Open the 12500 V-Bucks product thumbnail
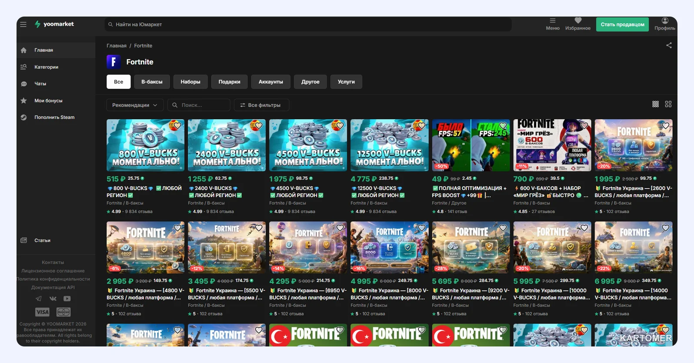Viewport: 694px width, 363px height. pos(390,145)
